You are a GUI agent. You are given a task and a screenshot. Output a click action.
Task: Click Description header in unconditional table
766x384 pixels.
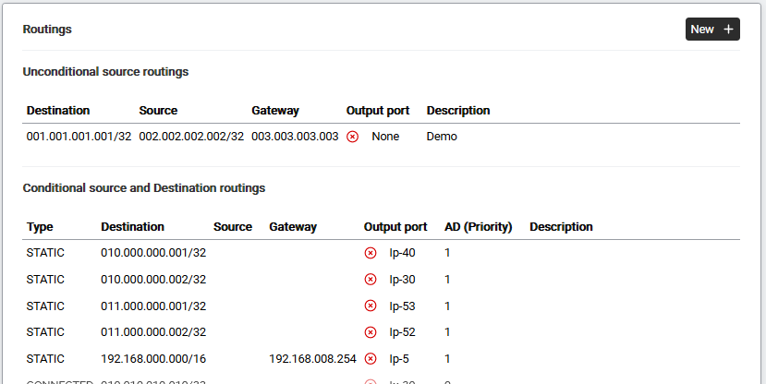(x=458, y=111)
